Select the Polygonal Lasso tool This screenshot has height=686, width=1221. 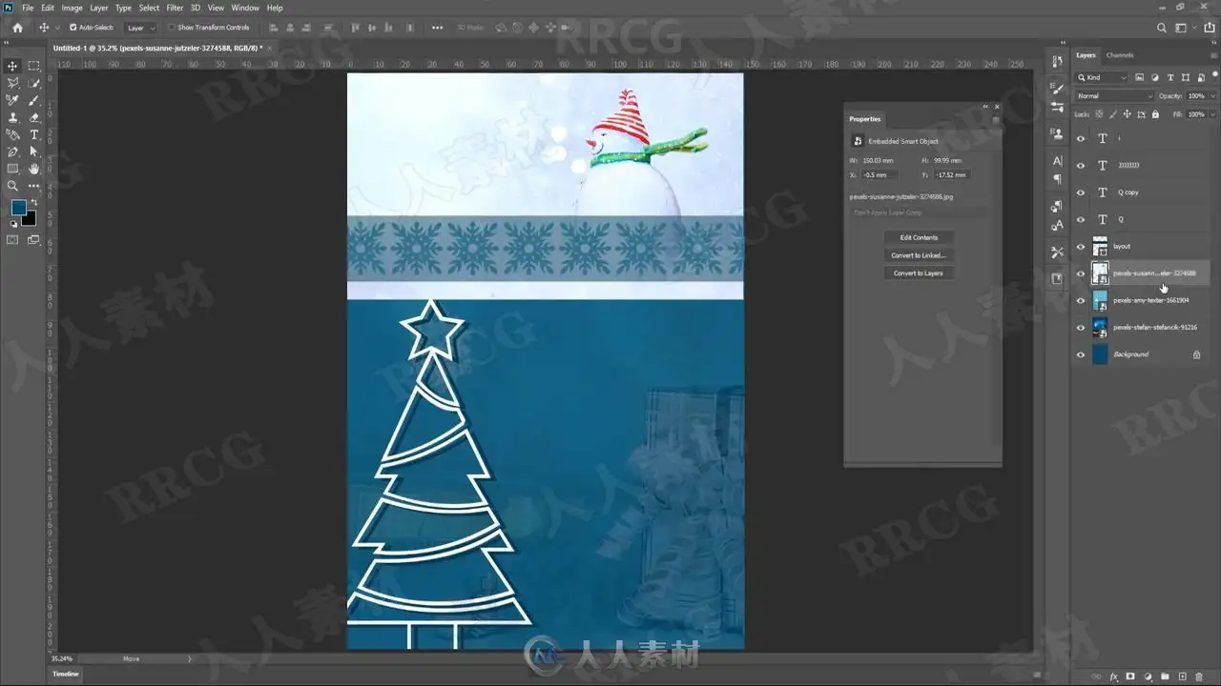tap(12, 83)
